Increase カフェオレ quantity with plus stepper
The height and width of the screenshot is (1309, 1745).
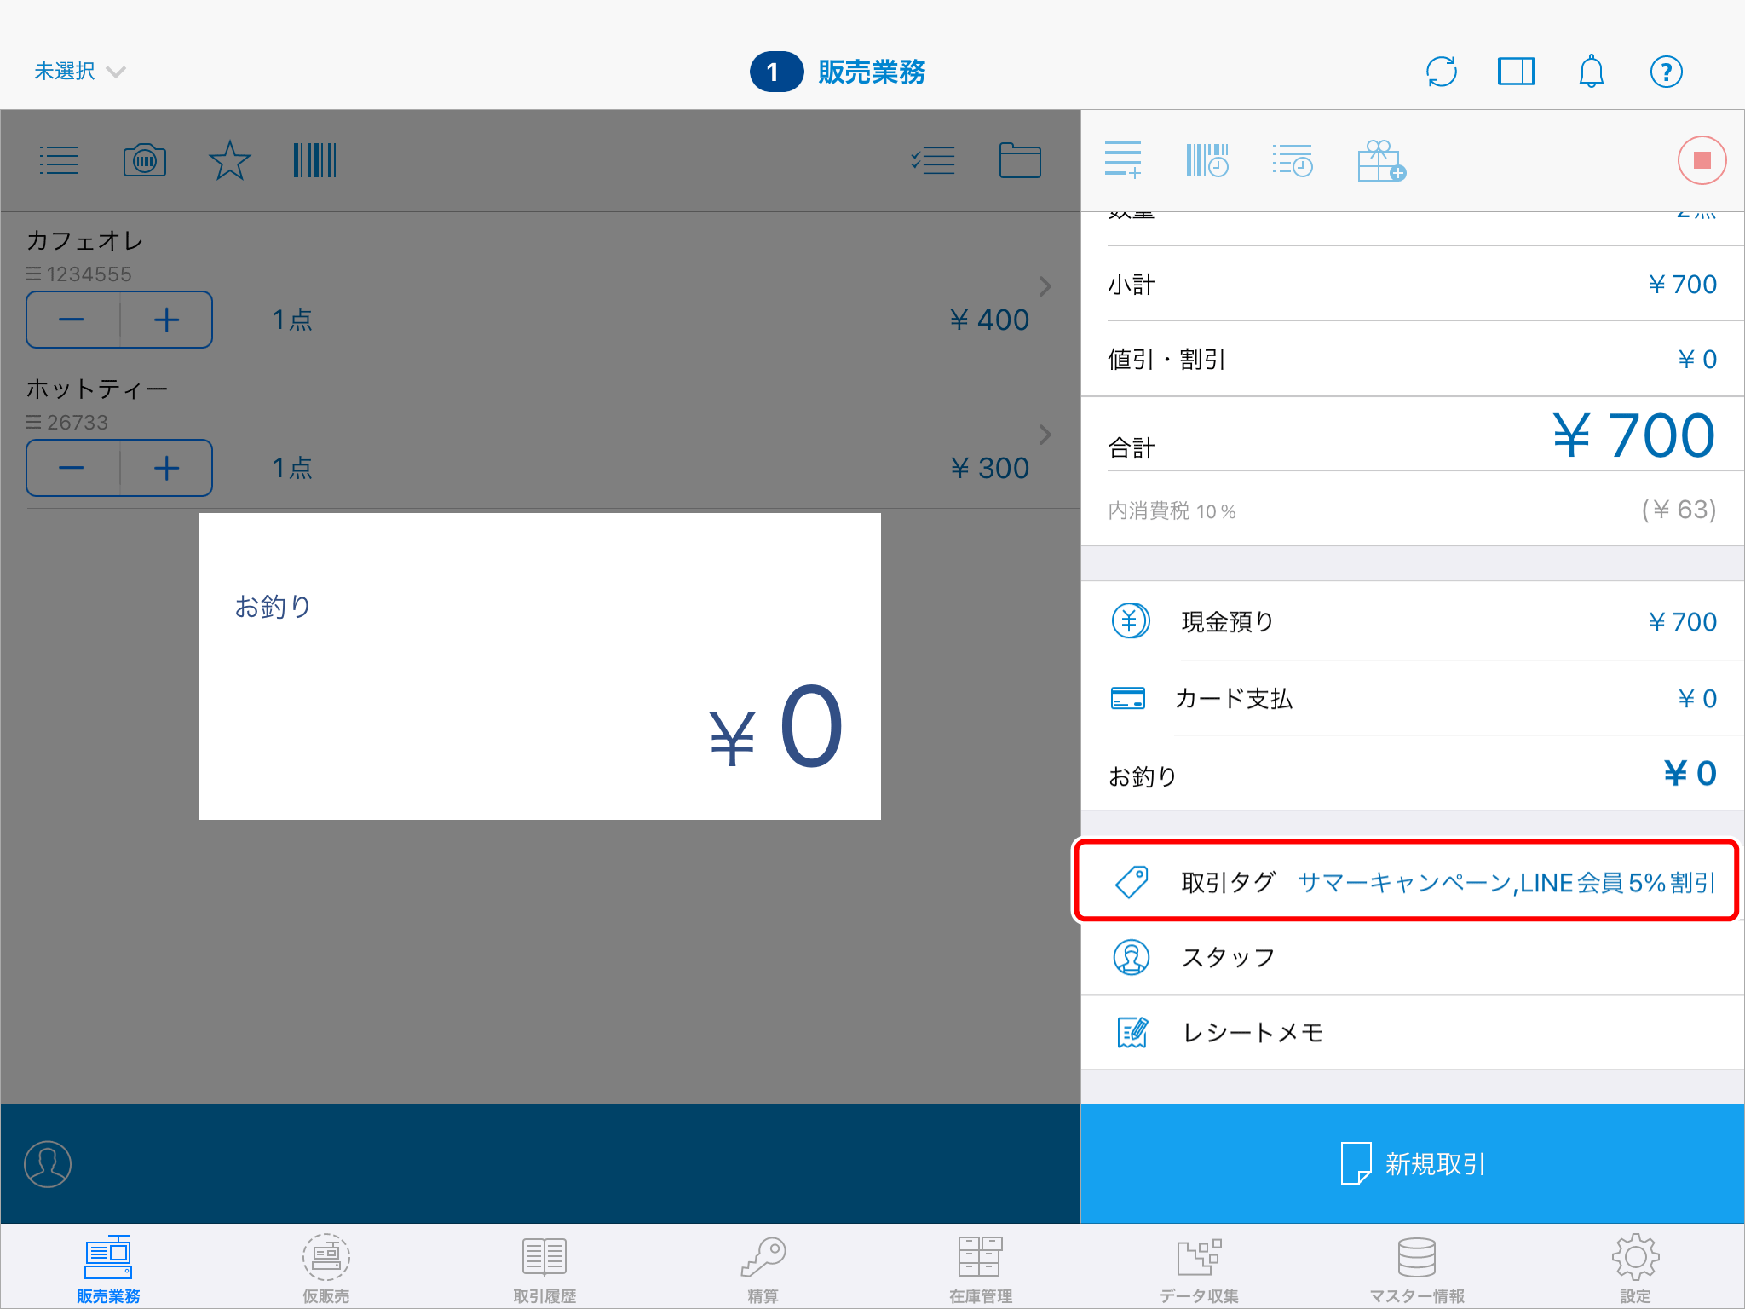[x=167, y=319]
